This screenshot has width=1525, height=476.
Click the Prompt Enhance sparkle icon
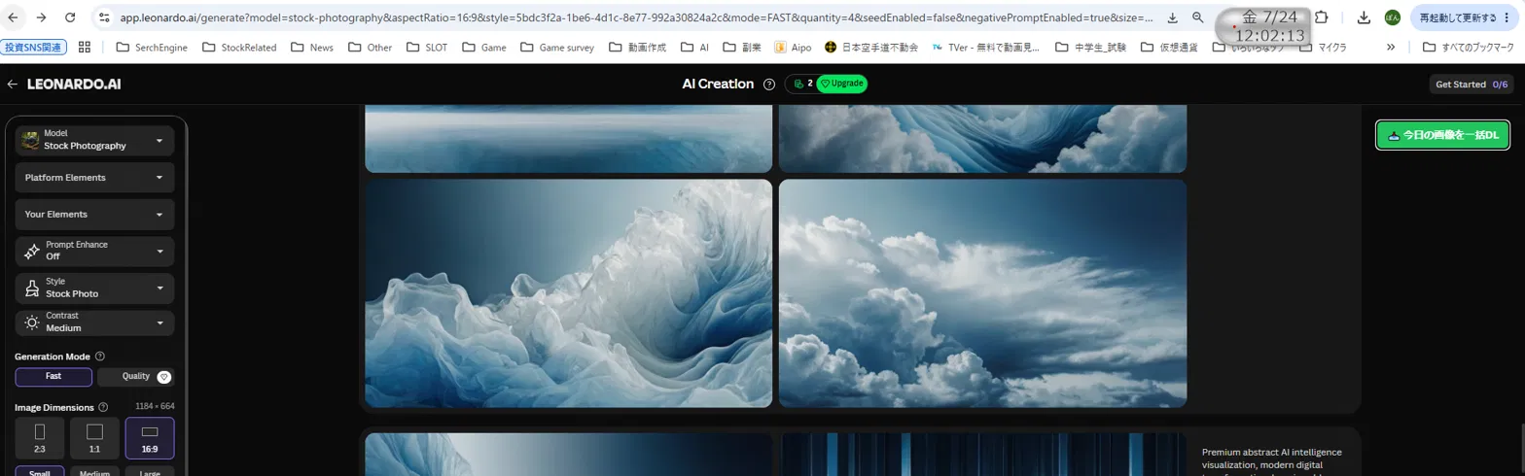[31, 251]
